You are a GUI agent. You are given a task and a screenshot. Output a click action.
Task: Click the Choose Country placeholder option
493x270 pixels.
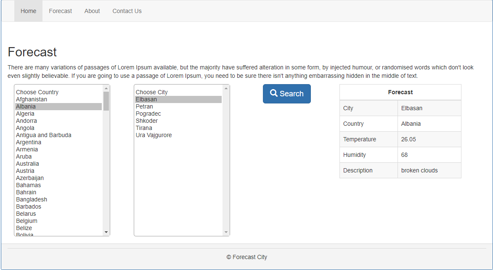pyautogui.click(x=37, y=92)
